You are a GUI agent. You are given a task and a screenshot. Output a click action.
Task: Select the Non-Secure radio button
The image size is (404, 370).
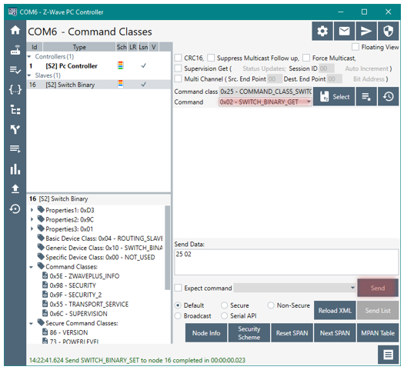coord(271,305)
